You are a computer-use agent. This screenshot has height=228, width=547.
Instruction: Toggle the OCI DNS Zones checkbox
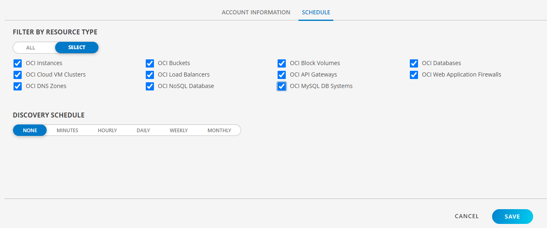[x=18, y=86]
